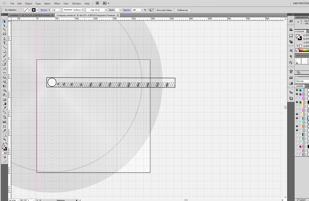This screenshot has width=309, height=201.
Task: Open the Window menu
Action: click(x=76, y=4)
